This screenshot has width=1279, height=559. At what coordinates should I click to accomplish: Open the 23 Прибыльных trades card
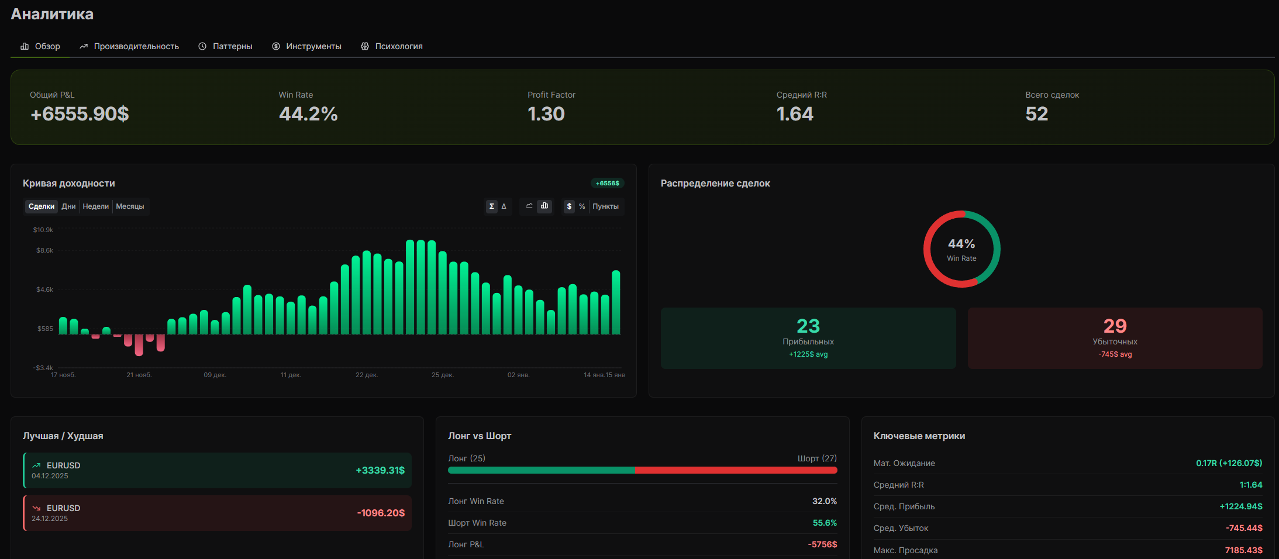coord(808,338)
